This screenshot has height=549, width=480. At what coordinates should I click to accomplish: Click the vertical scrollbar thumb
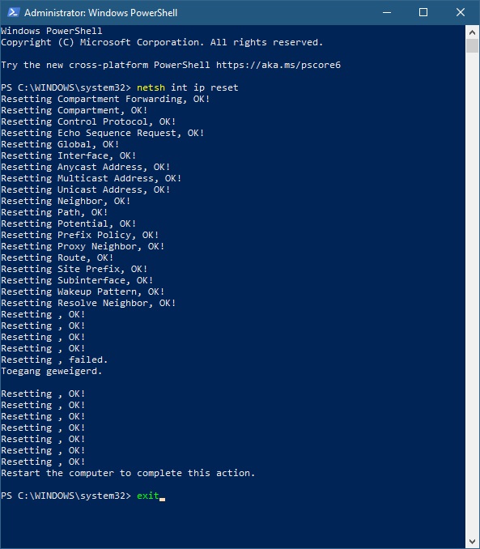click(472, 46)
